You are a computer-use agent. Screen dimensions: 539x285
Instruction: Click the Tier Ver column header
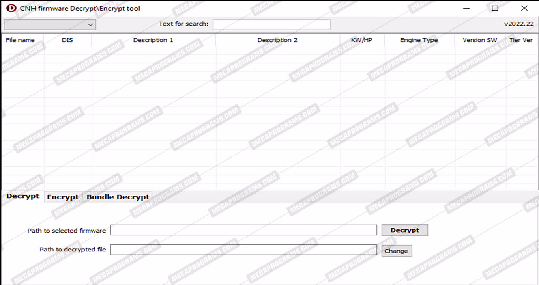coord(521,40)
